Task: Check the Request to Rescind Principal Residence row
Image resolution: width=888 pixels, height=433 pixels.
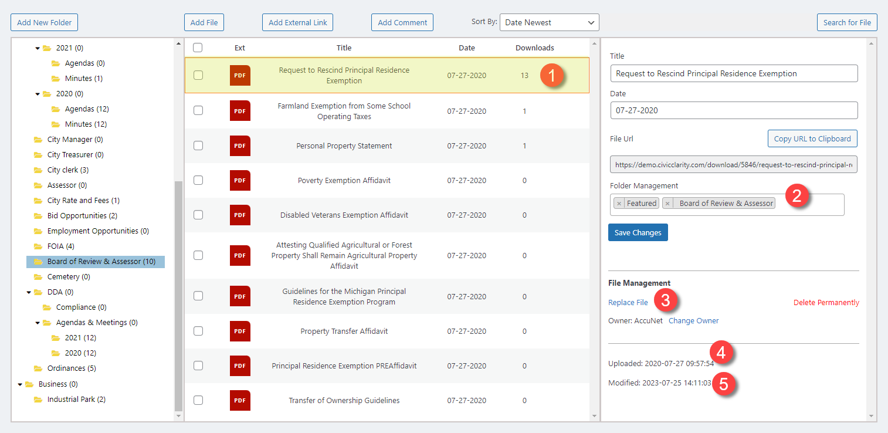Action: pos(198,75)
